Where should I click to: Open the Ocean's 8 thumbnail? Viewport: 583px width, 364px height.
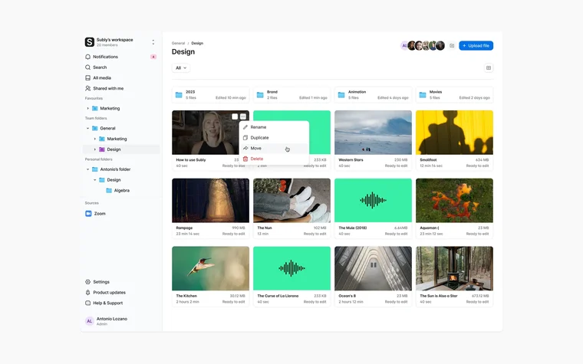point(373,268)
